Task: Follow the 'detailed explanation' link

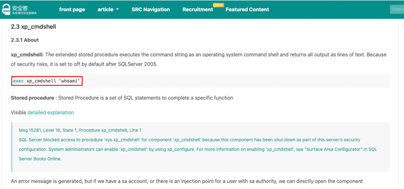Action: click(x=50, y=113)
